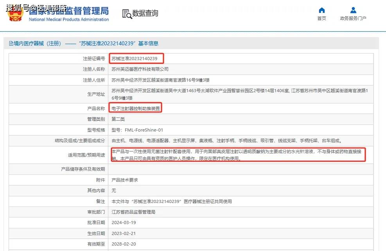Select the highlighted registration number 苏械注准20232140239
Image resolution: width=386 pixels, height=251 pixels.
(x=136, y=58)
